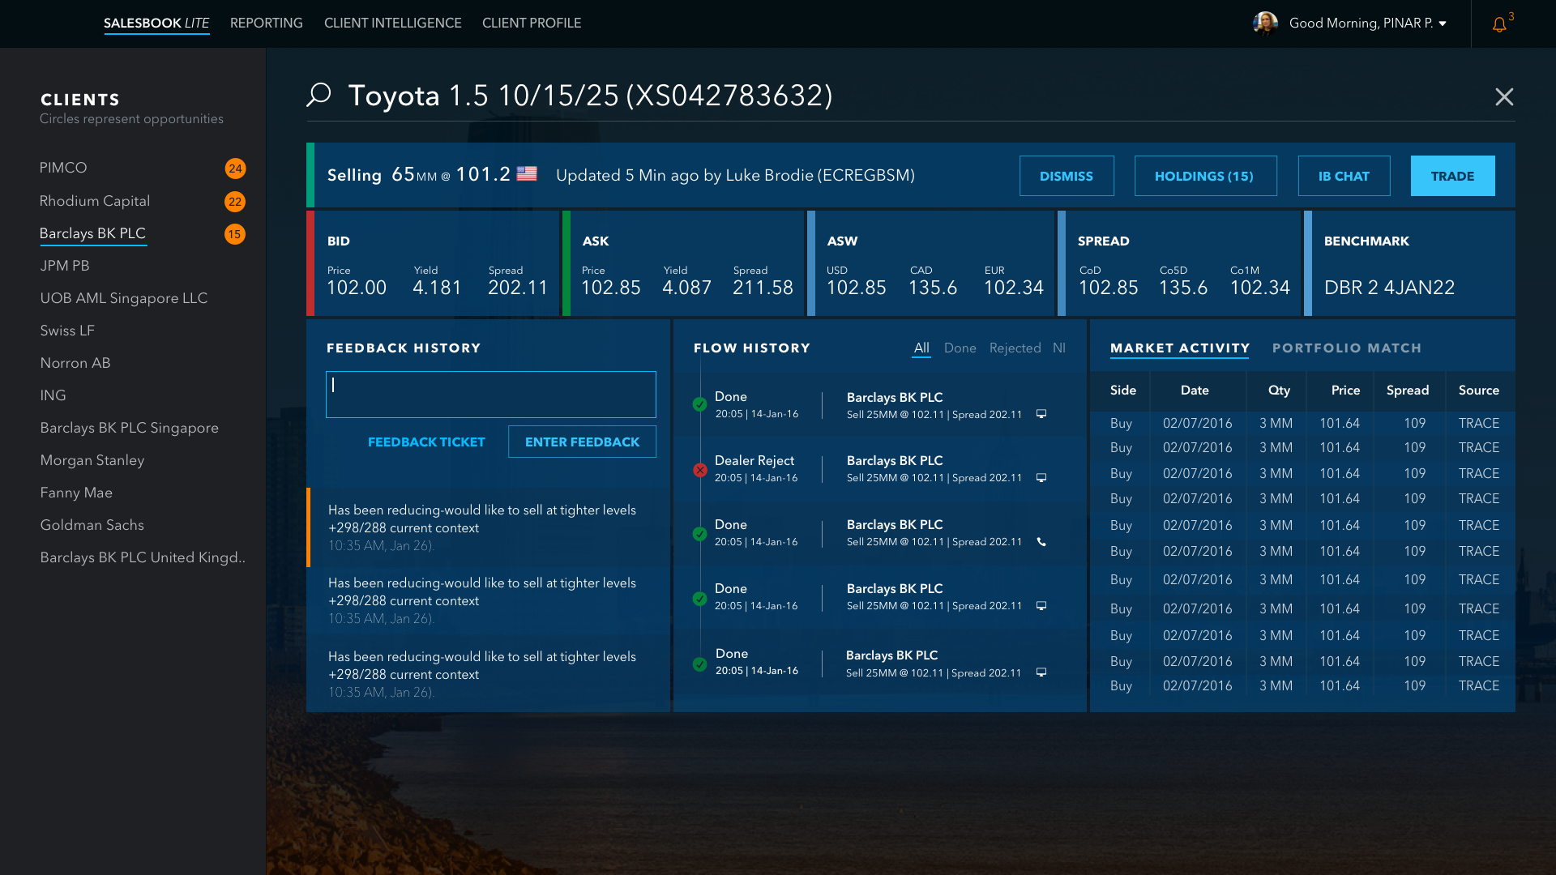Click the phone icon in third flow row
The image size is (1556, 875).
1041,542
